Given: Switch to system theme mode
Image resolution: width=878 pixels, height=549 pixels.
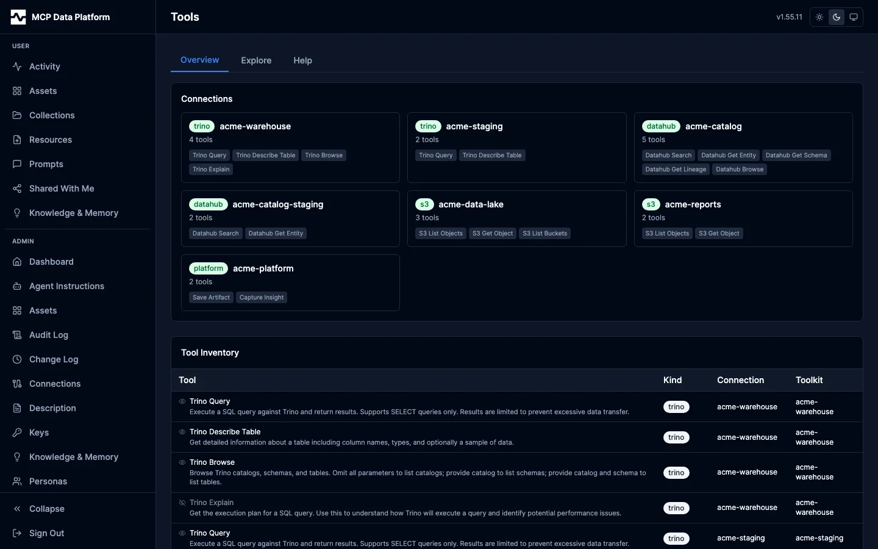Looking at the screenshot, I should point(853,17).
